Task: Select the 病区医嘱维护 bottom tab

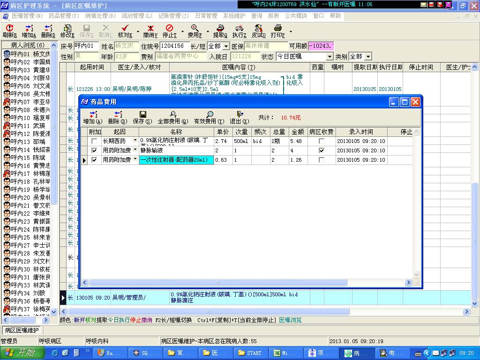Action: [22, 330]
